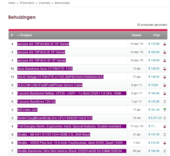Screen dimensions: 170x156
Task: Click price trend icon for aixcase AIX-19P4UO-W row
Action: point(165,60)
